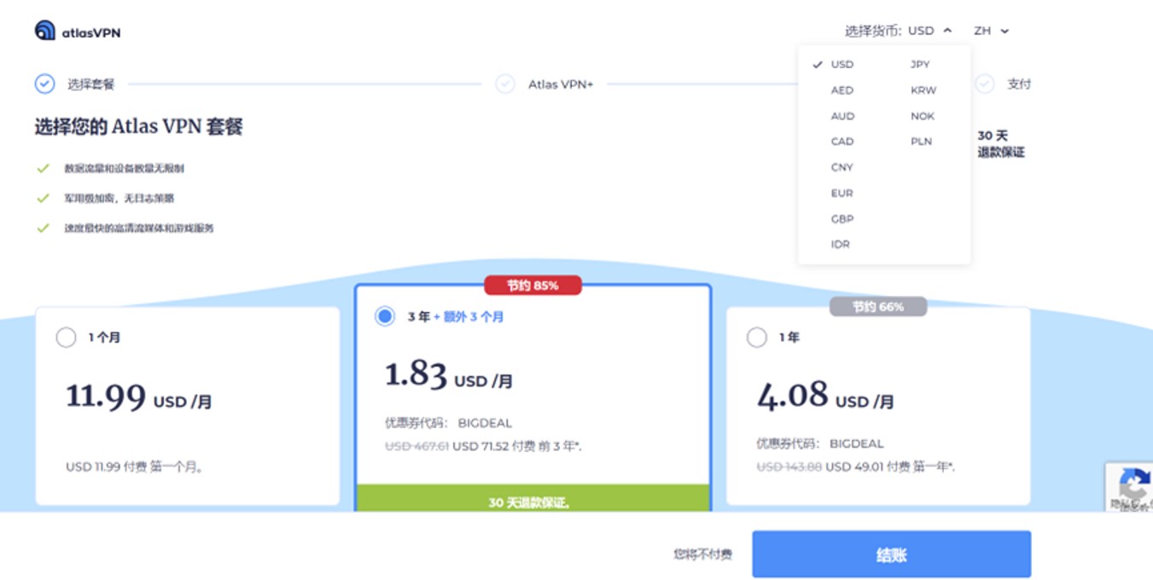Click the 选择套餐 step label
The image size is (1153, 580).
(x=90, y=84)
